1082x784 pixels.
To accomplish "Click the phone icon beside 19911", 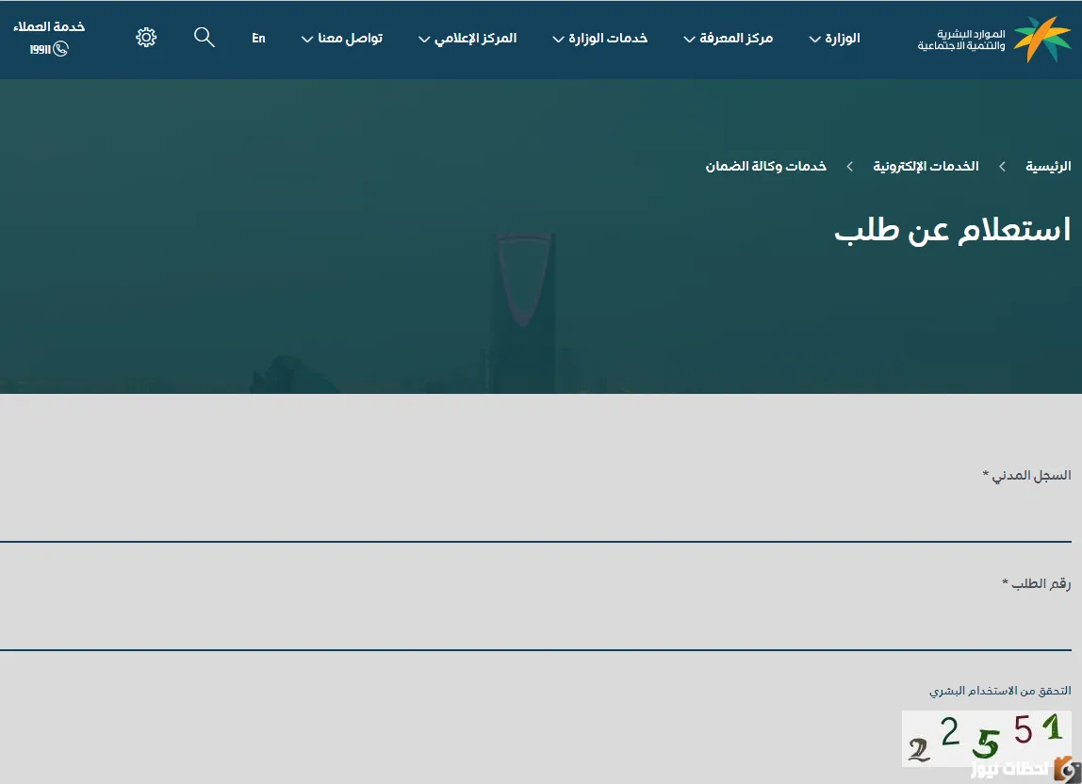I will pos(61,49).
